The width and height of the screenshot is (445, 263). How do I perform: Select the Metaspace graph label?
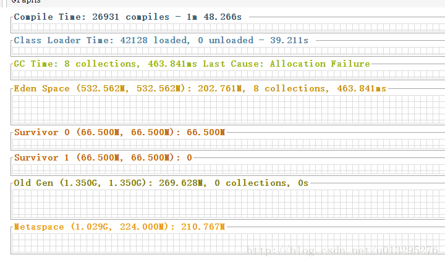[119, 227]
